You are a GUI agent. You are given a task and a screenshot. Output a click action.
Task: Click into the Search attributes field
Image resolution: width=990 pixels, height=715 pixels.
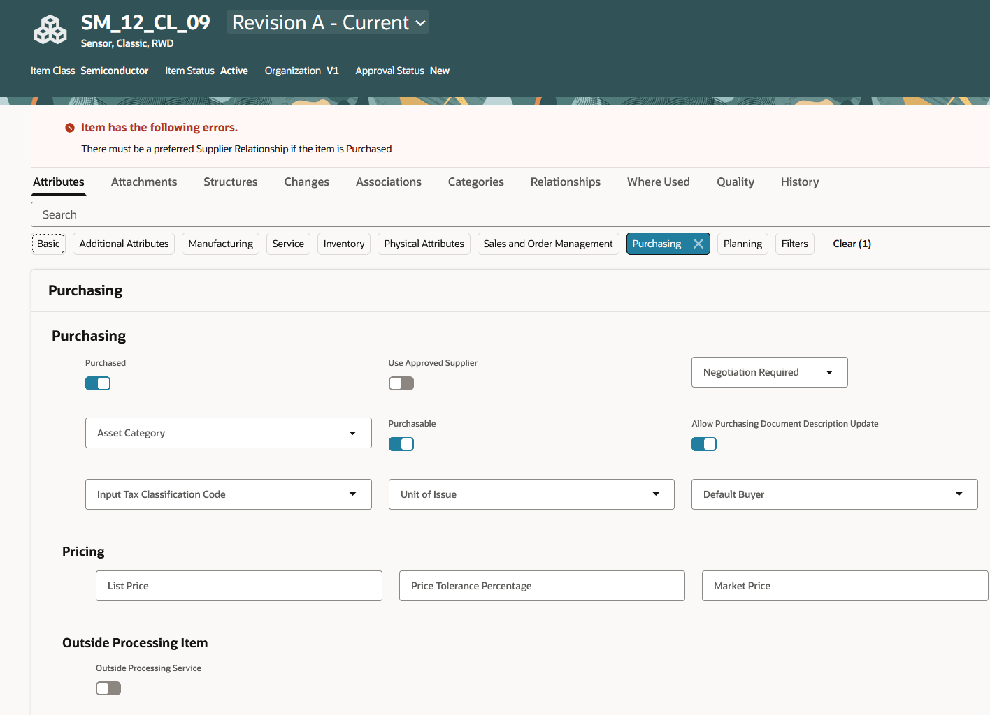click(x=510, y=214)
